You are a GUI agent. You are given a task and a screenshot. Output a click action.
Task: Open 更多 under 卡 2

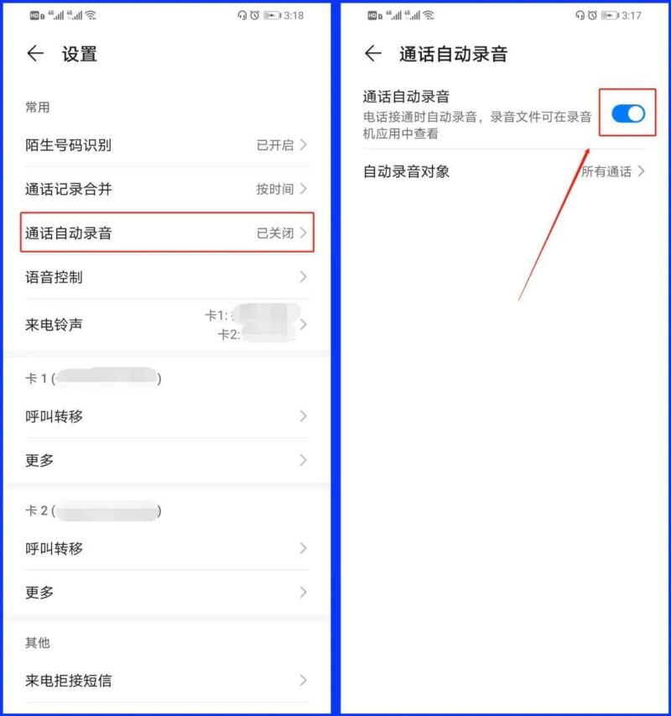(x=167, y=593)
